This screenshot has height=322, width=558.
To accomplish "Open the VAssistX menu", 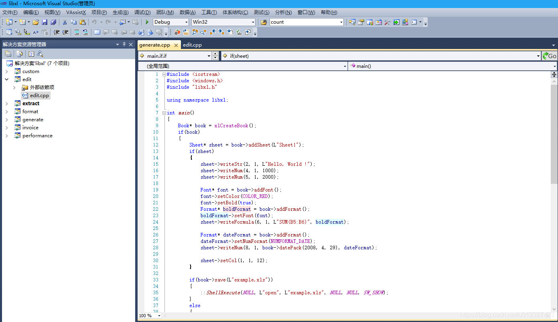I will [x=76, y=12].
